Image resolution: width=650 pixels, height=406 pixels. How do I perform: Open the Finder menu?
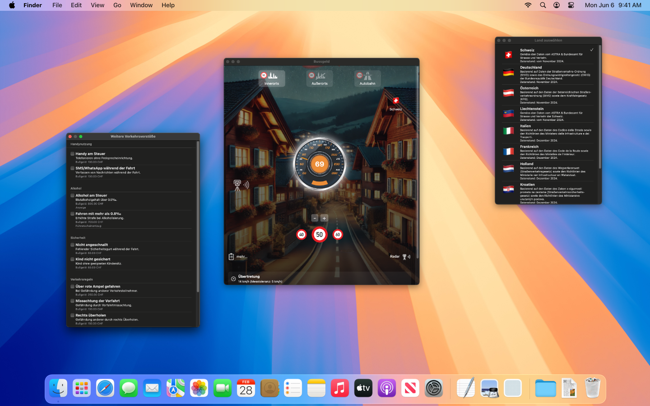point(32,5)
